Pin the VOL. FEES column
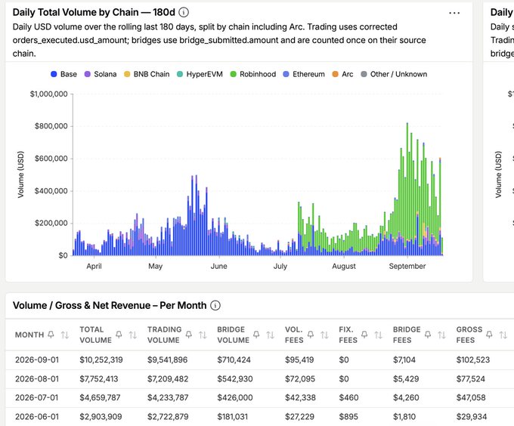Screen dimensions: 514x426 311,335
